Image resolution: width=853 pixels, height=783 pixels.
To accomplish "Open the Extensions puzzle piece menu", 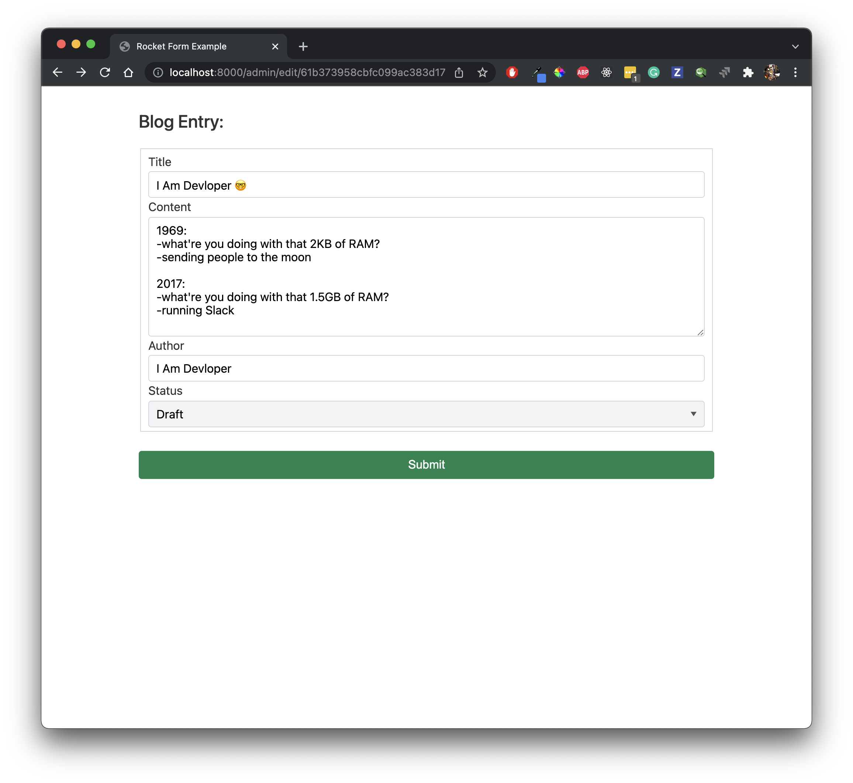I will (748, 72).
